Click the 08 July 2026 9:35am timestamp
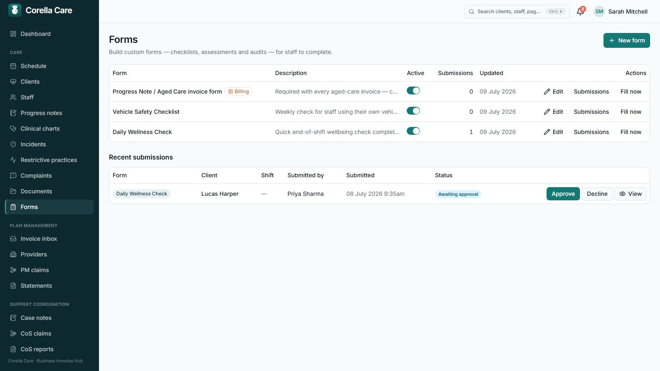660x371 pixels. [x=375, y=194]
